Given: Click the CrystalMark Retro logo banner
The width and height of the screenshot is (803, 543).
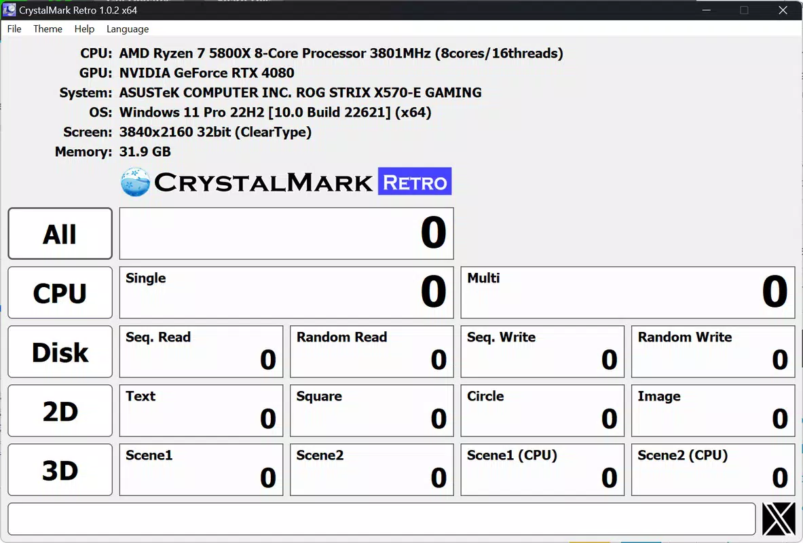Looking at the screenshot, I should click(286, 181).
